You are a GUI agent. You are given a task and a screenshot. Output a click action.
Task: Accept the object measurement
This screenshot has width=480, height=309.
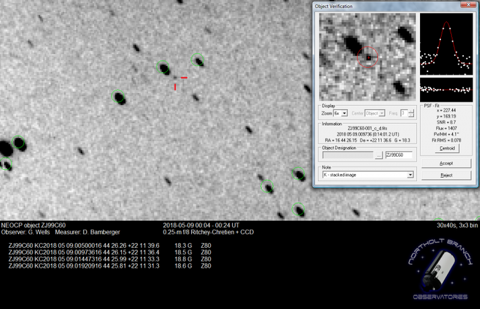(446, 163)
